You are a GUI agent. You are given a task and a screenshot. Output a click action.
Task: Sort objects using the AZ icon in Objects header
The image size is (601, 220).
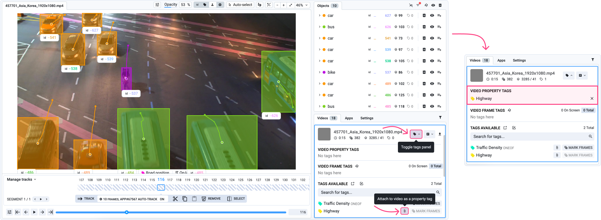coord(426,5)
